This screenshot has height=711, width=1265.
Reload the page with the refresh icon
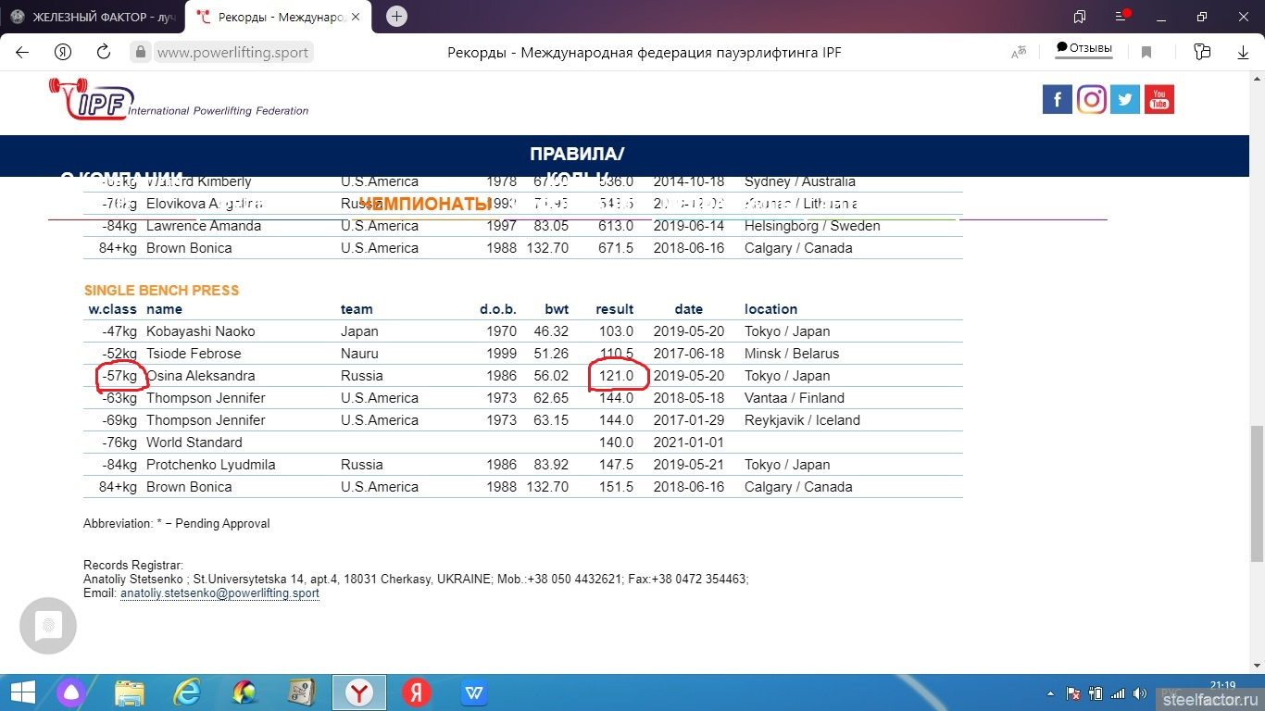tap(104, 53)
